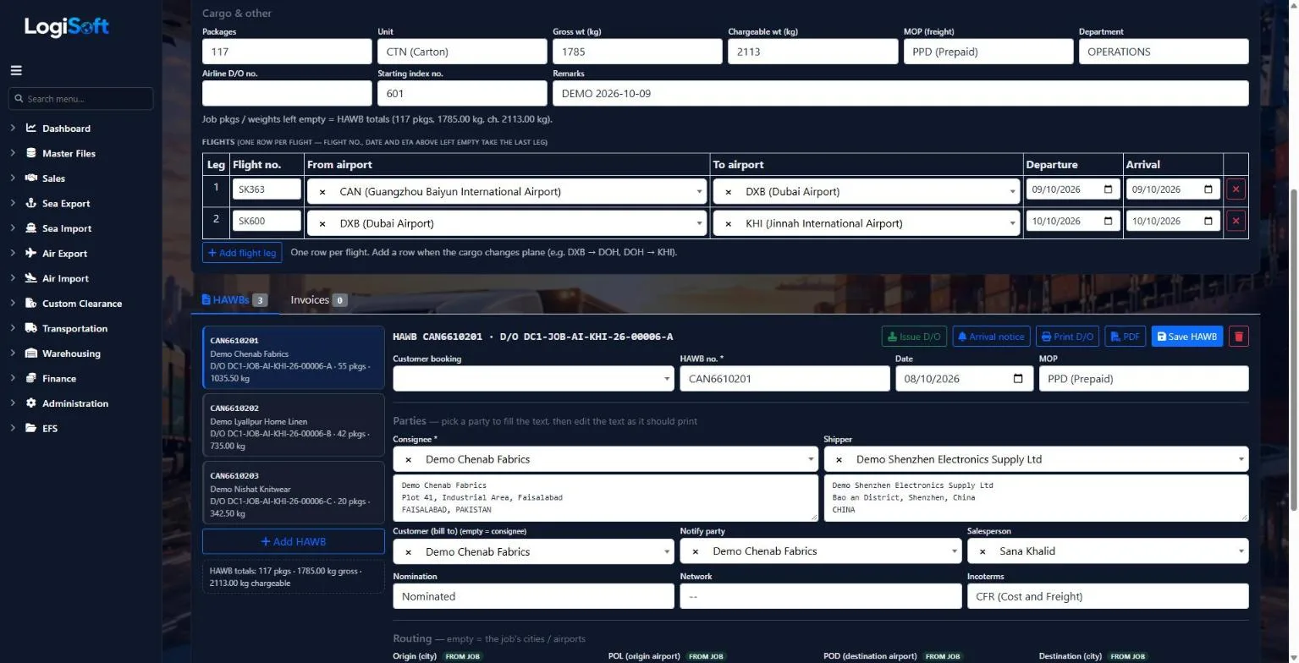Click the Add HAWB button
This screenshot has width=1299, height=663.
click(x=293, y=542)
